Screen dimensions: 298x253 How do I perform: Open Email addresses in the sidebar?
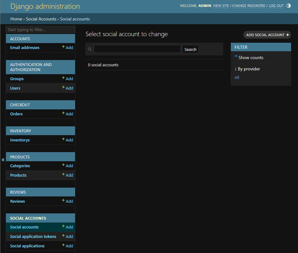[25, 47]
